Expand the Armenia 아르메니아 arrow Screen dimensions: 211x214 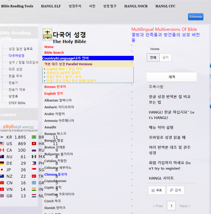click(132, 119)
